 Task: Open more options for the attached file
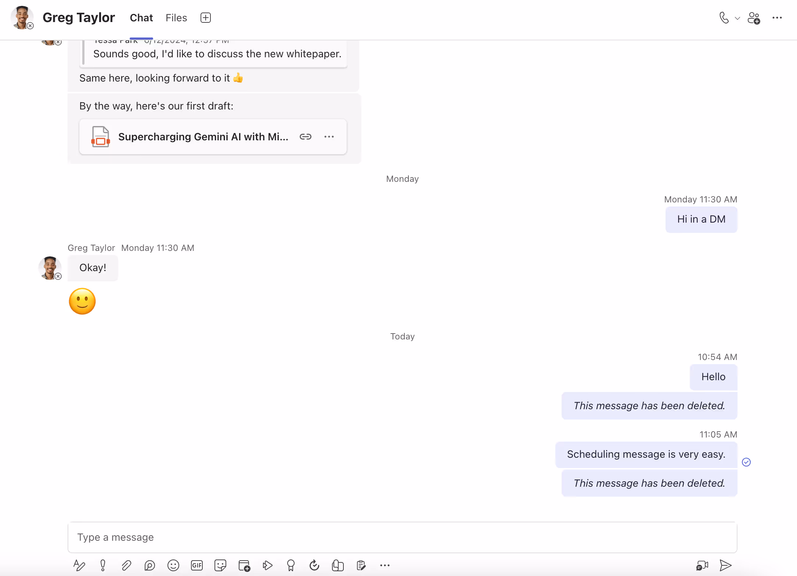pyautogui.click(x=329, y=137)
